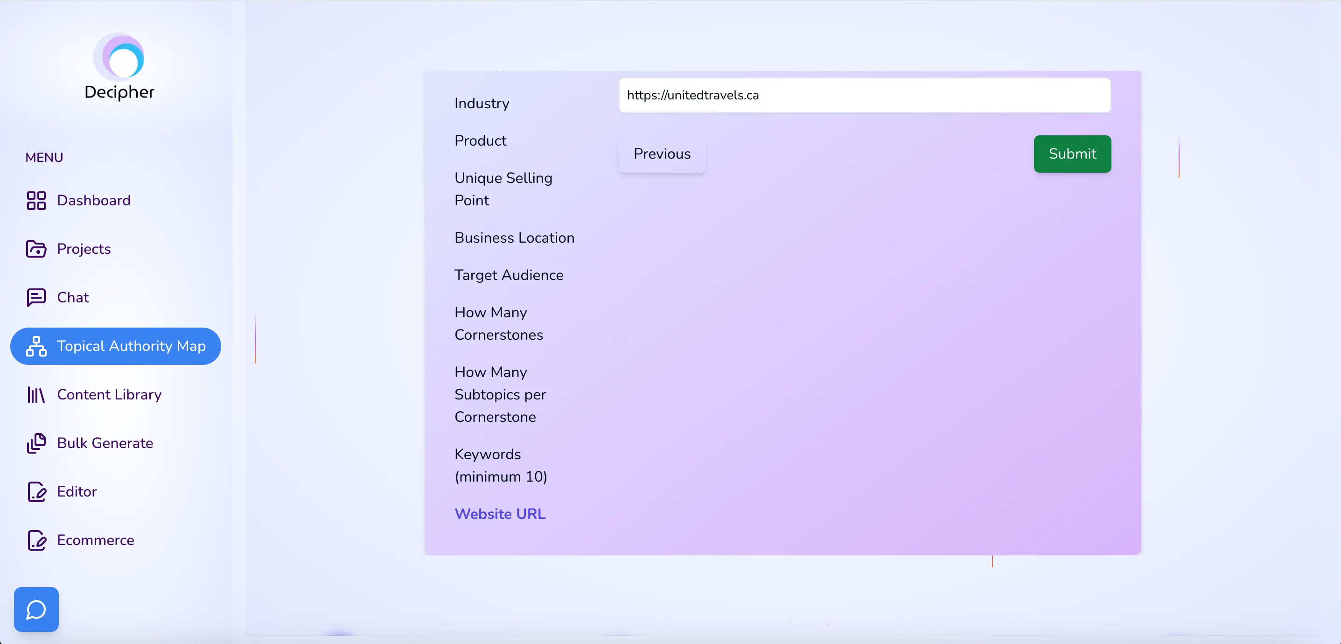Image resolution: width=1341 pixels, height=644 pixels.
Task: Click the Dashboard icon in sidebar
Action: 36,200
